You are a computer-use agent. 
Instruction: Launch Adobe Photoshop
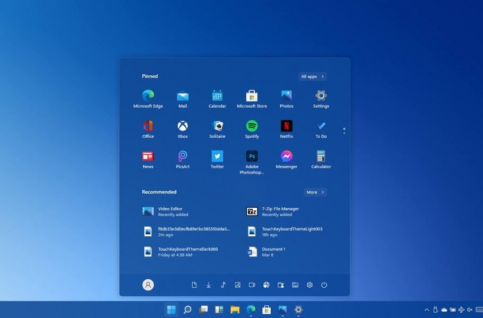point(252,162)
